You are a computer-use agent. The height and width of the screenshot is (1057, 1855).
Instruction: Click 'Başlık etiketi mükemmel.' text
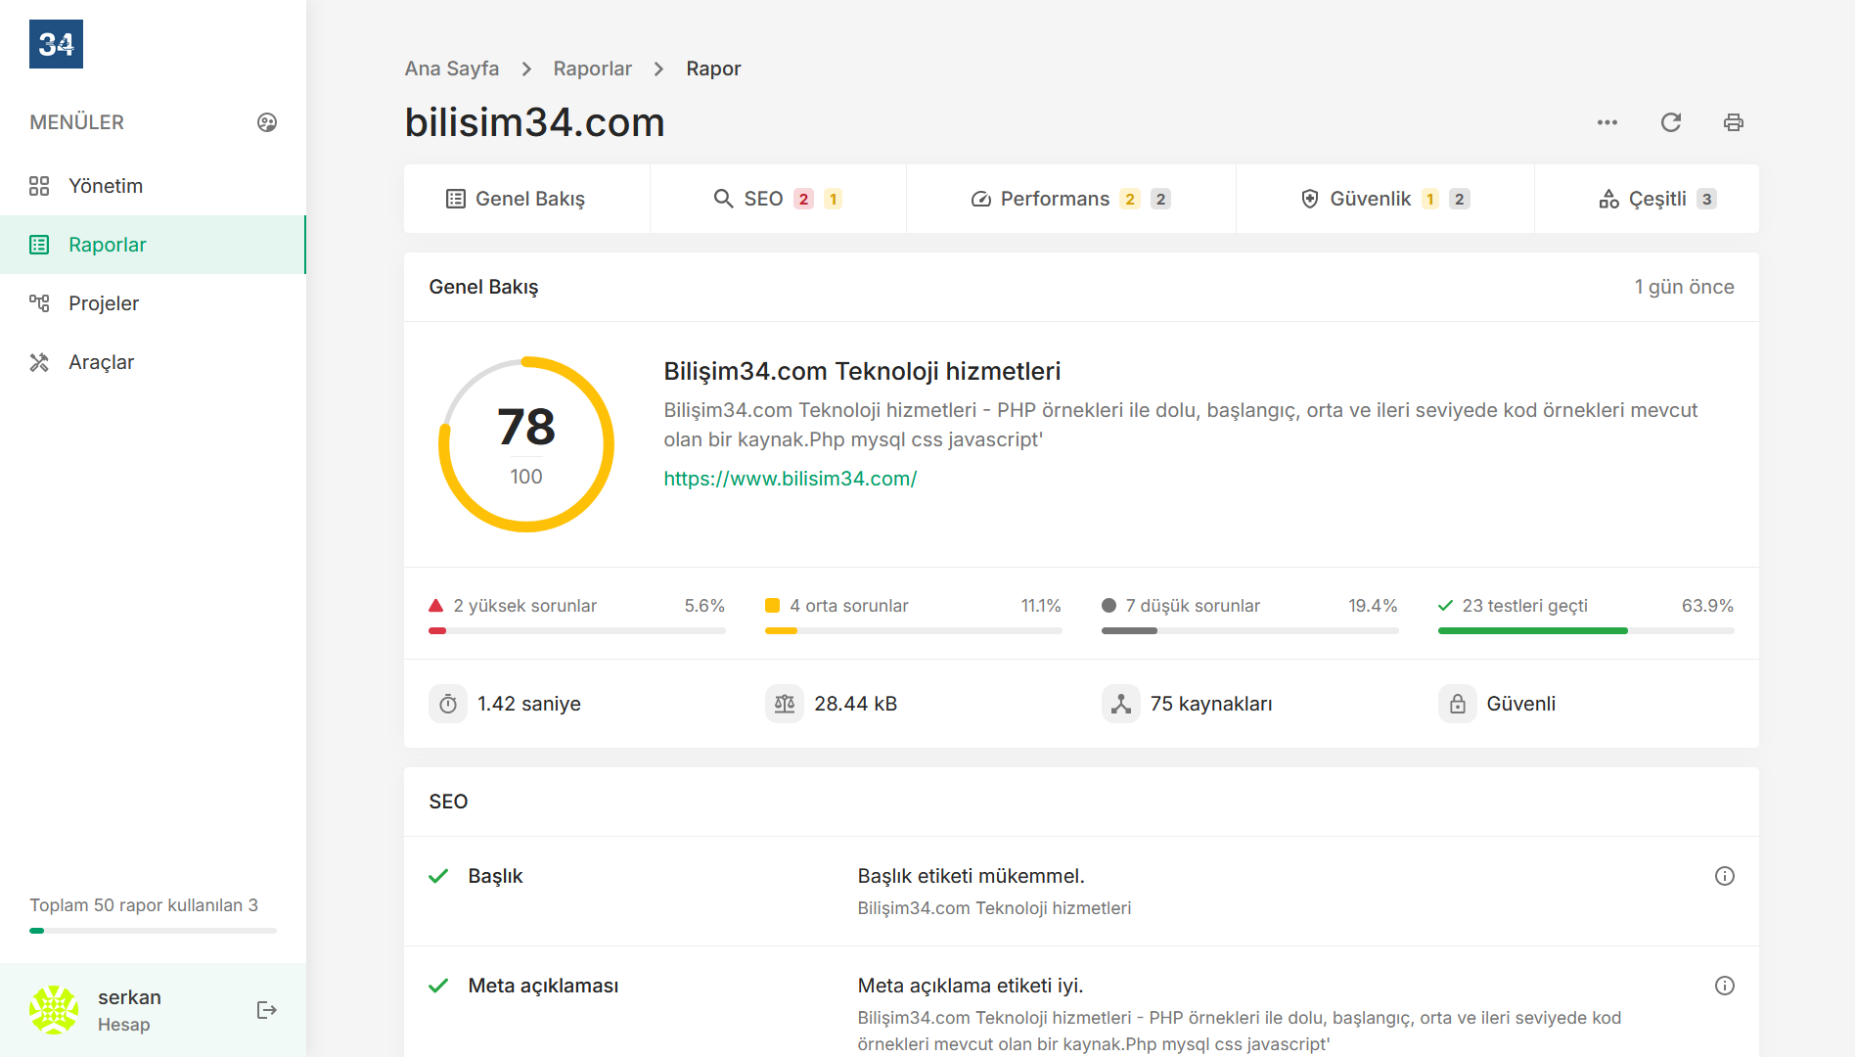tap(971, 876)
